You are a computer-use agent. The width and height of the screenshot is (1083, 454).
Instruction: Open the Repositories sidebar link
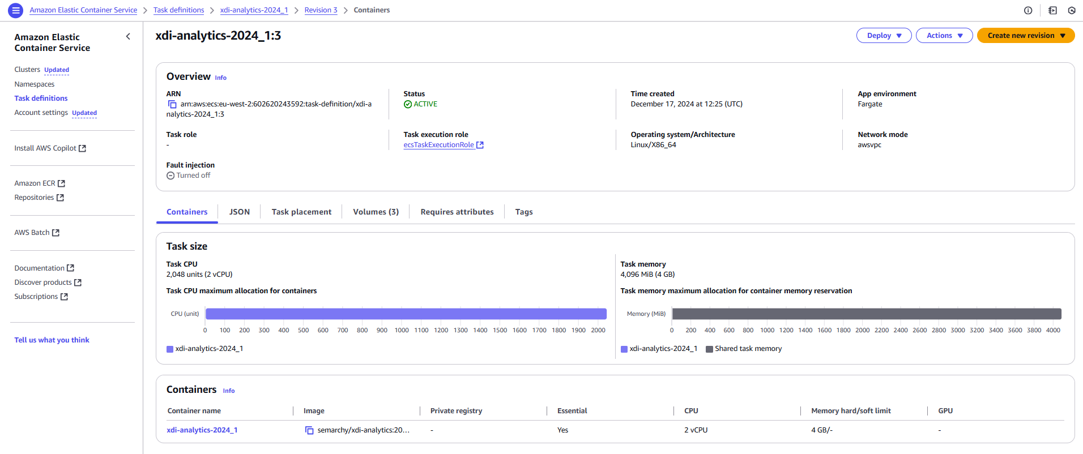pos(39,198)
